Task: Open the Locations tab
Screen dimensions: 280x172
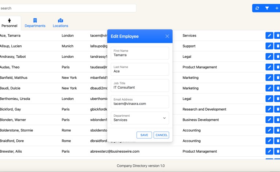Action: click(x=60, y=23)
